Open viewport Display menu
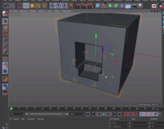 pos(33,11)
